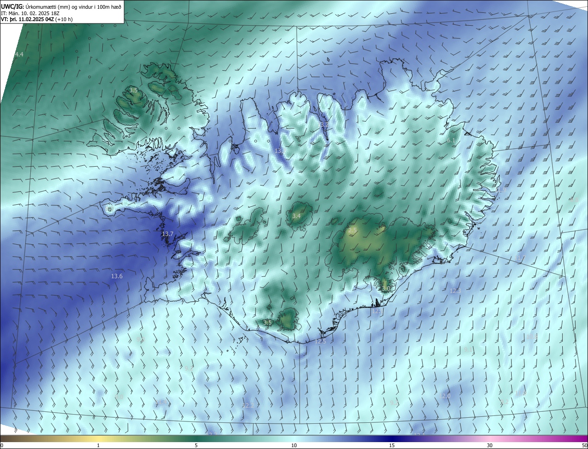
Task: Click the yellow color band above the 1 tick
Action: tap(98, 439)
